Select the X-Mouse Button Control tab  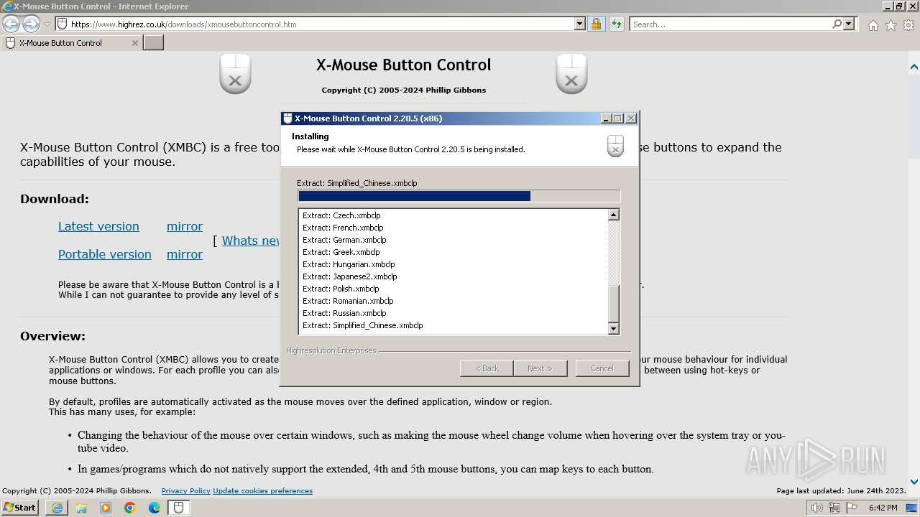coord(70,43)
